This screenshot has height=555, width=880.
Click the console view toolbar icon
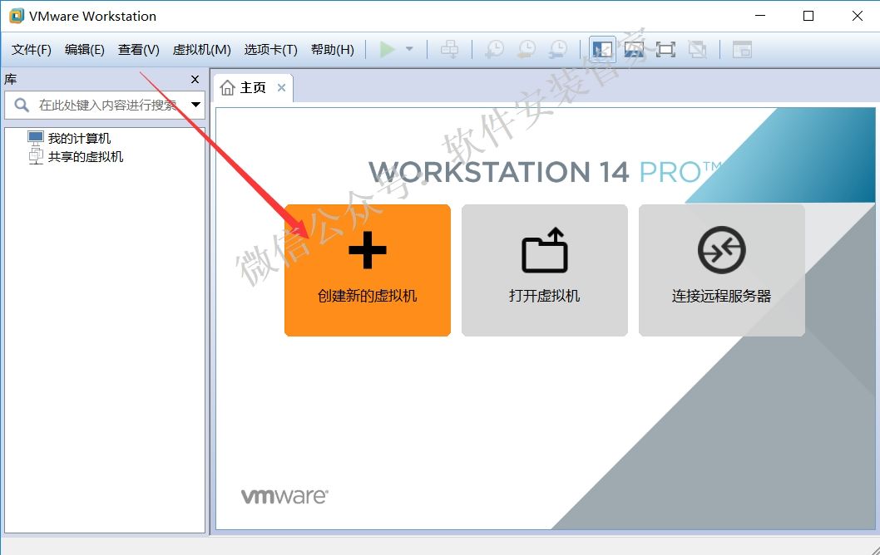(x=742, y=49)
